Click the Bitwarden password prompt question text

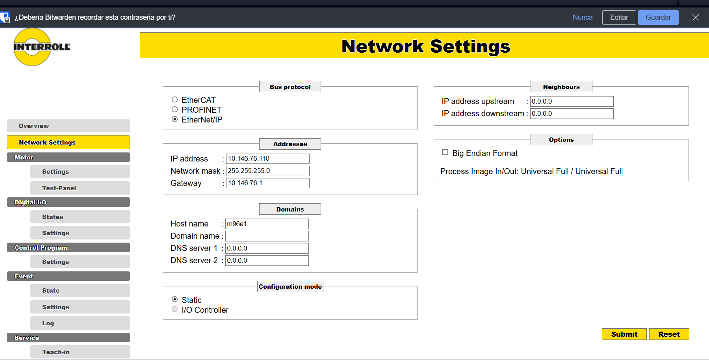tap(95, 17)
